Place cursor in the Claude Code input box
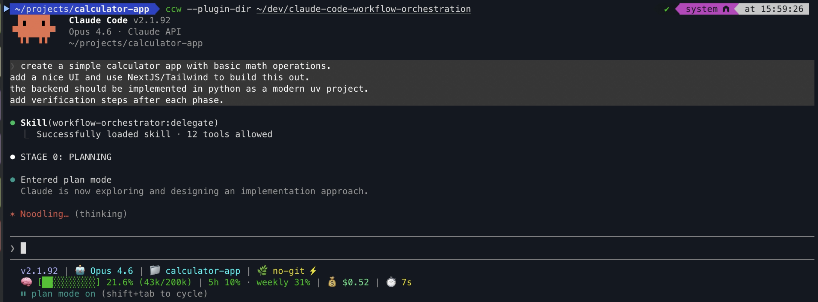Viewport: 818px width, 302px height. [x=412, y=248]
